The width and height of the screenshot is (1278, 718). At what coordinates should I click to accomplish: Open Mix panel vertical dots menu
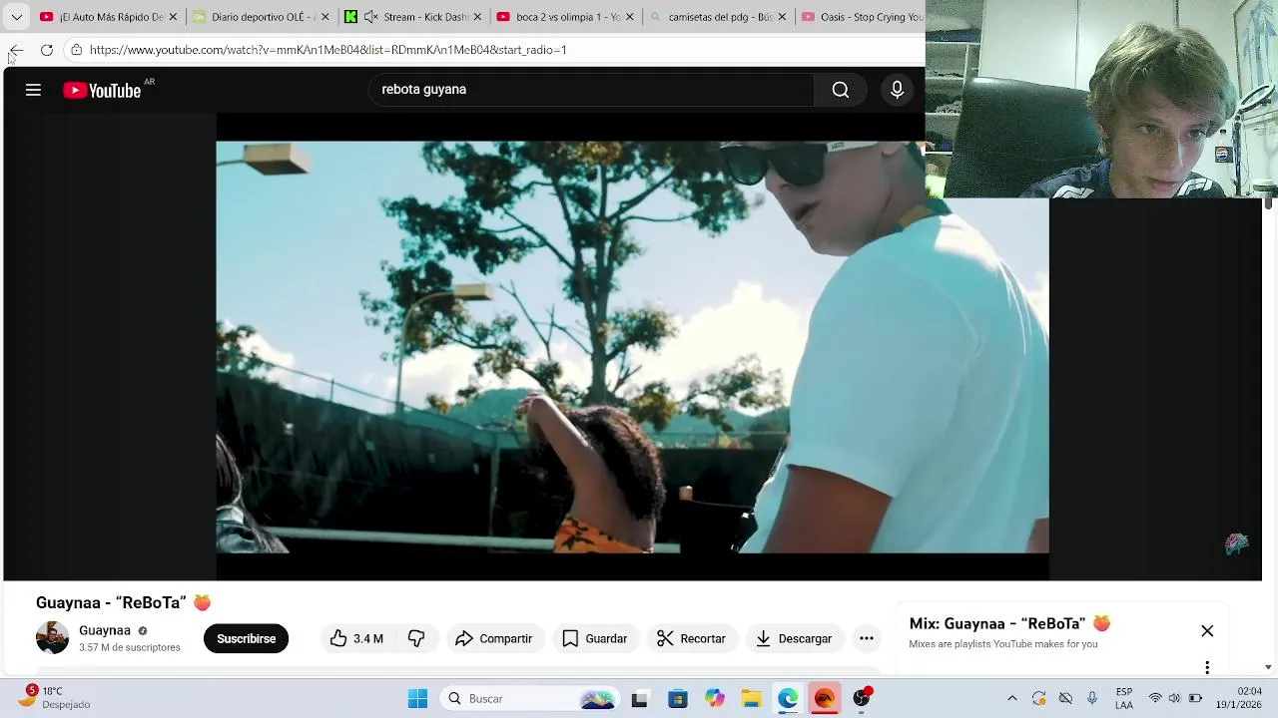tap(1207, 667)
